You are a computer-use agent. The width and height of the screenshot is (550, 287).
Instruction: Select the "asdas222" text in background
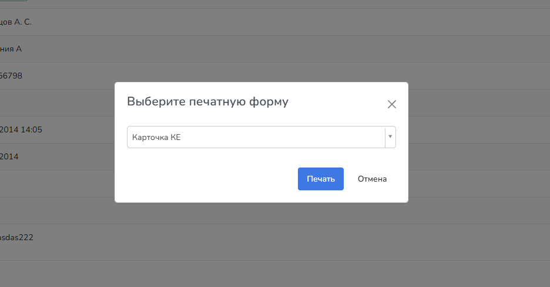[x=16, y=238]
